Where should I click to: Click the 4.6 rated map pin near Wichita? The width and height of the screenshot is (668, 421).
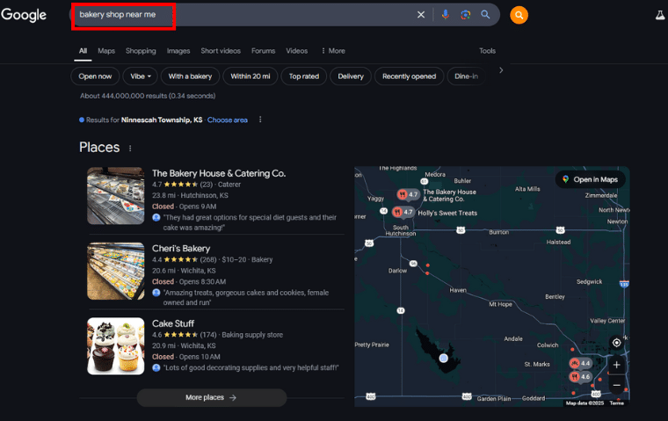pos(580,376)
